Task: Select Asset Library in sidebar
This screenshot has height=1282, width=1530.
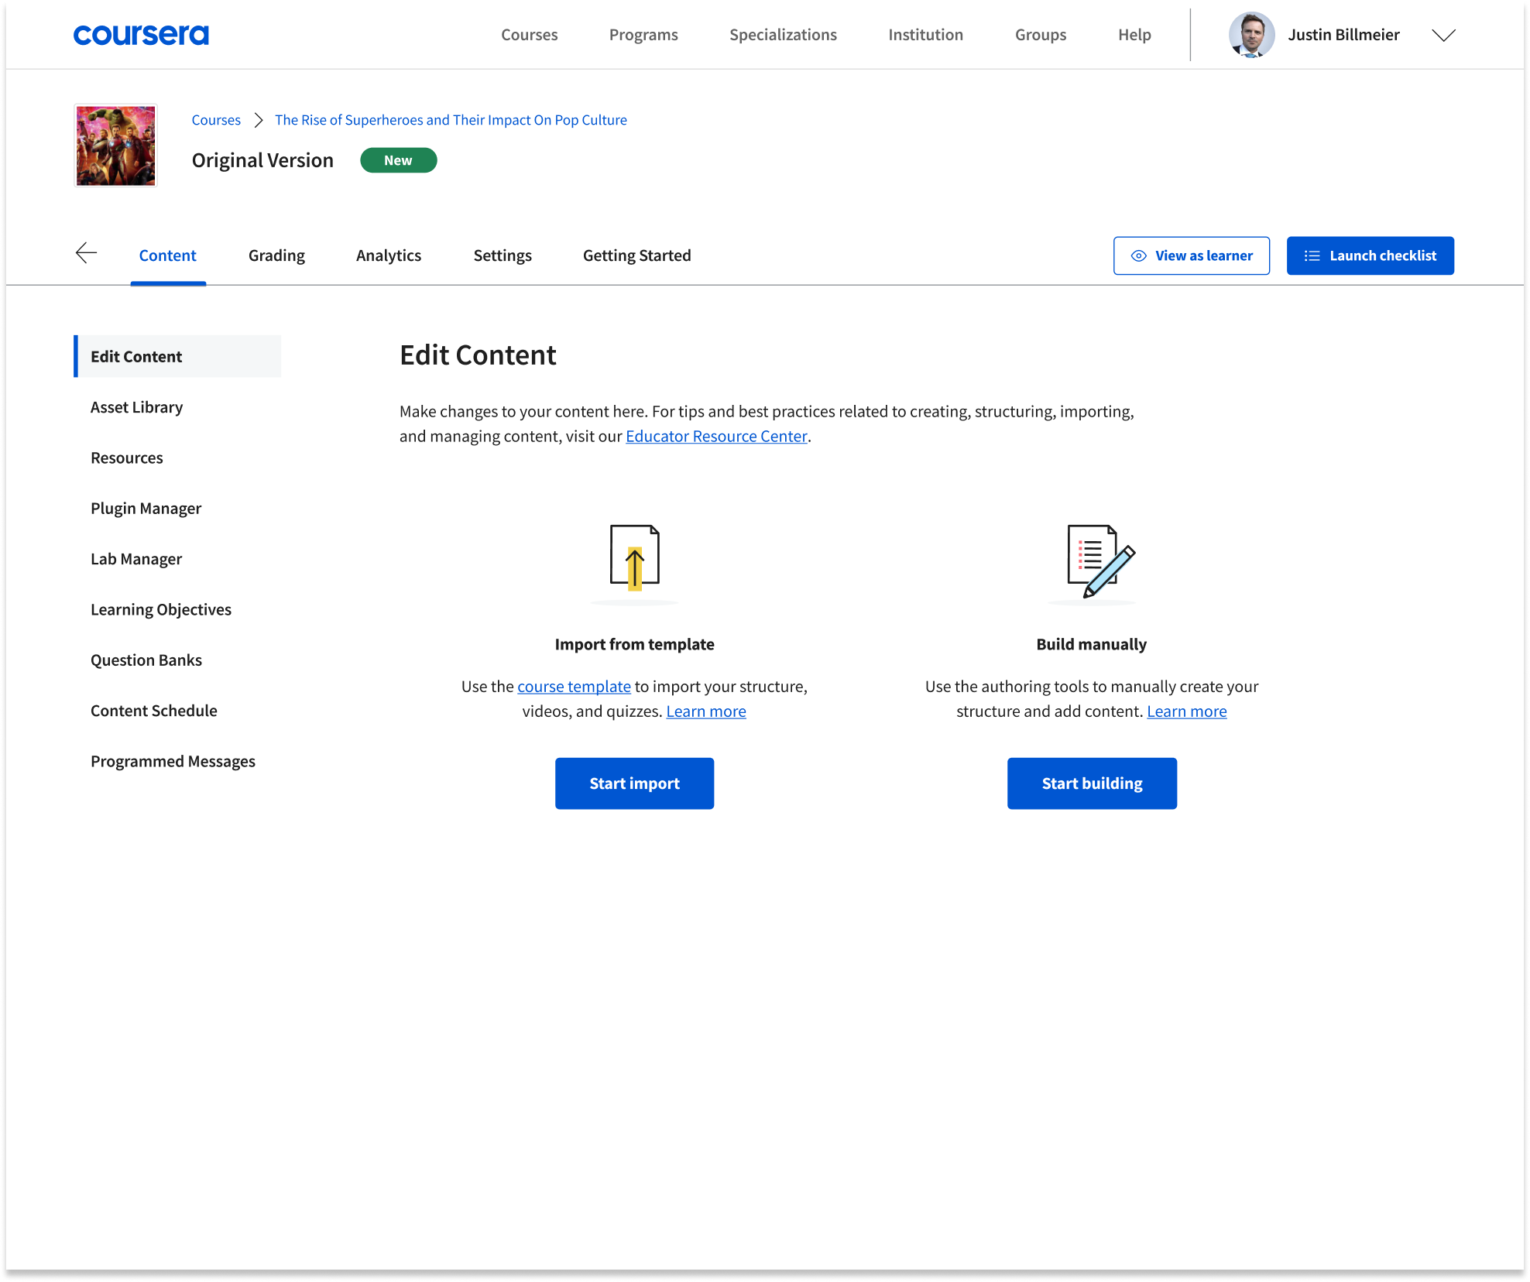Action: [x=137, y=407]
